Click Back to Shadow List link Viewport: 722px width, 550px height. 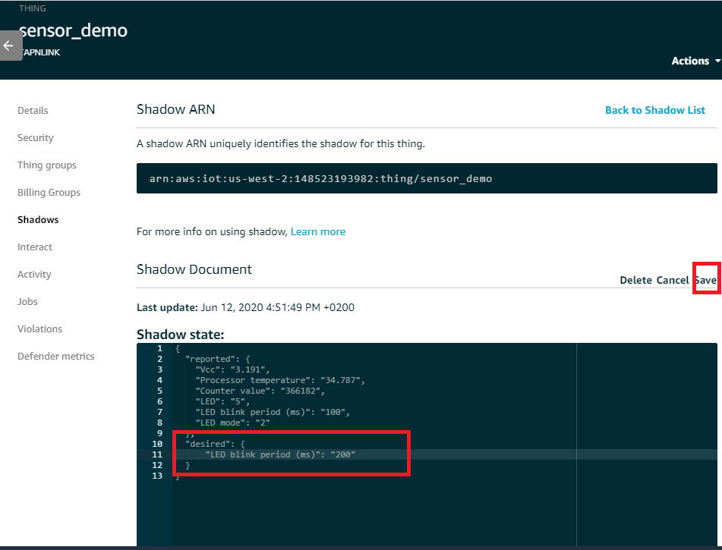[x=654, y=111]
